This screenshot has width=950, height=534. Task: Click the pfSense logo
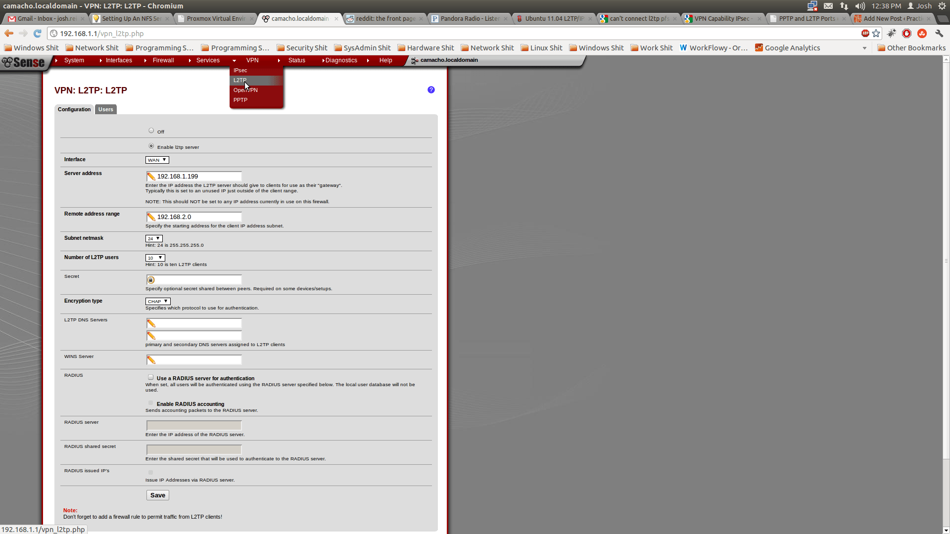(x=23, y=62)
